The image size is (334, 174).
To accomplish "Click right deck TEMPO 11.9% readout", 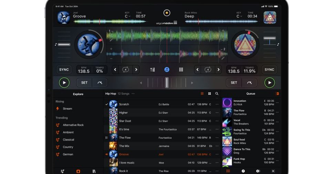I will coord(249,70).
